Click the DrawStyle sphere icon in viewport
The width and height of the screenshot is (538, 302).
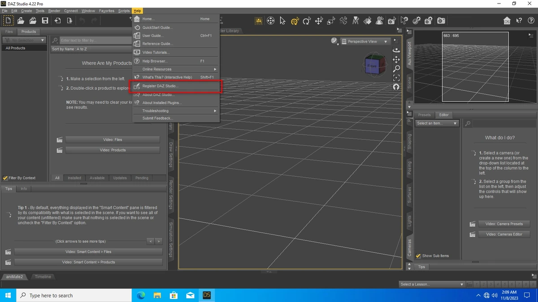[x=334, y=41]
